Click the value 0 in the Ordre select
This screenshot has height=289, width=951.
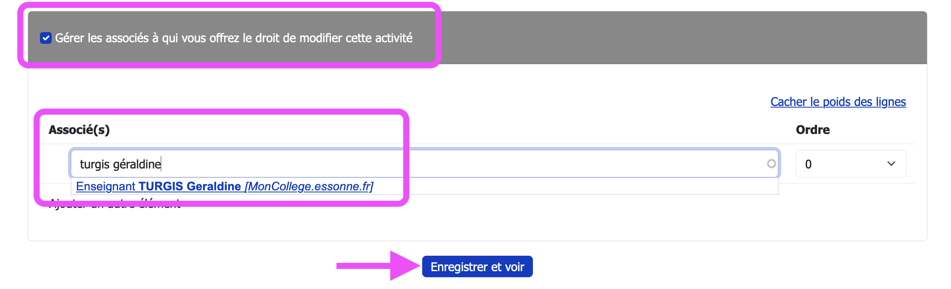[809, 164]
